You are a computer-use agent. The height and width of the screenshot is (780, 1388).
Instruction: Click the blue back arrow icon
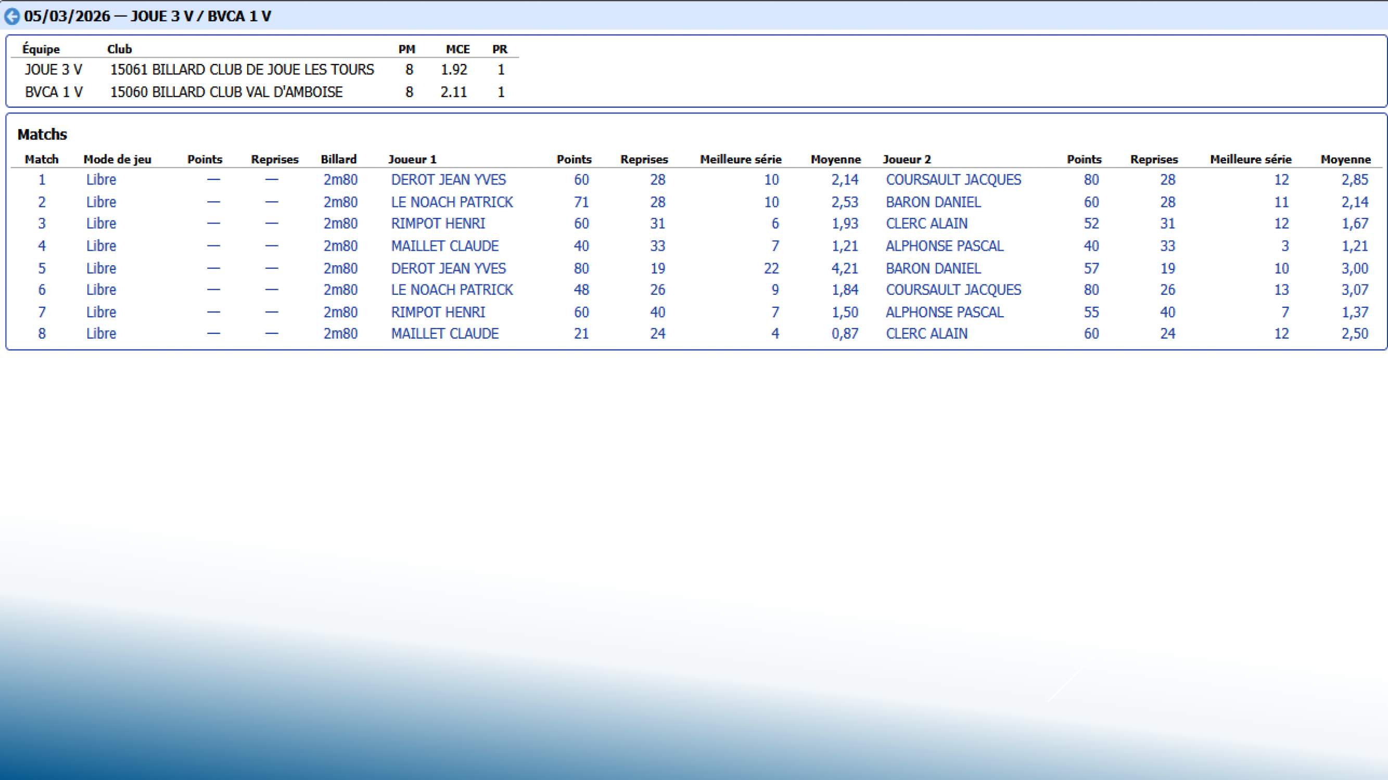click(12, 16)
